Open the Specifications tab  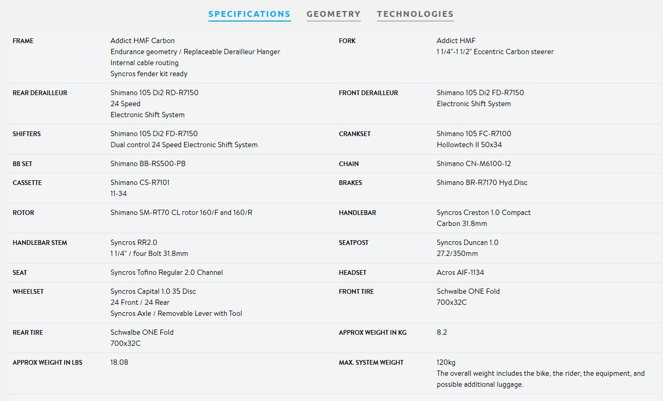coord(249,14)
